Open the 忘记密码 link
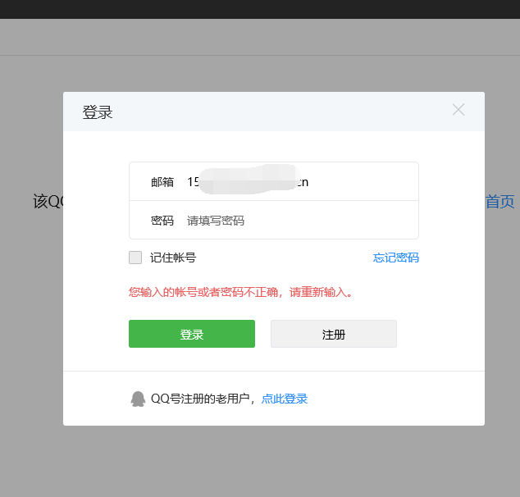520x497 pixels. (395, 258)
